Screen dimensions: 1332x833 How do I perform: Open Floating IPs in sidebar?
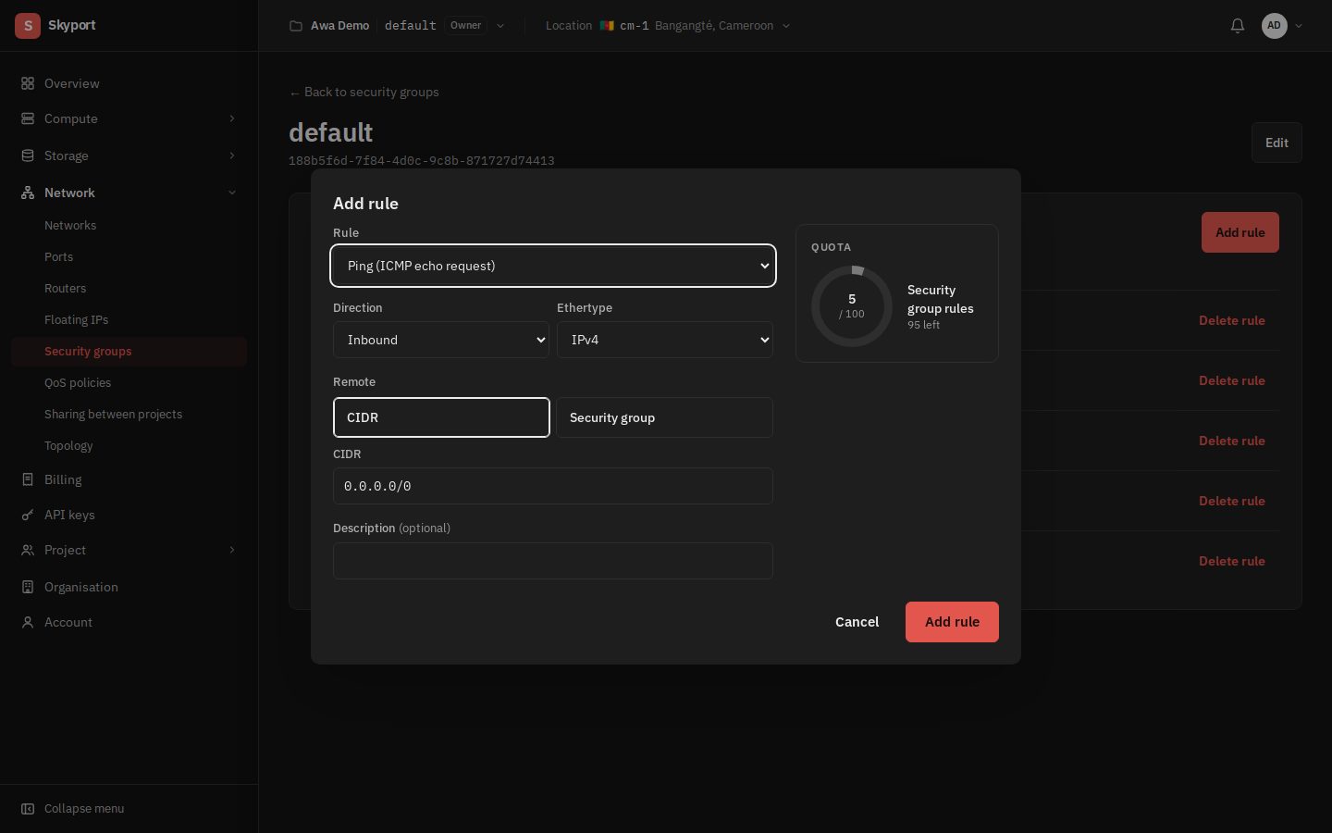(76, 320)
